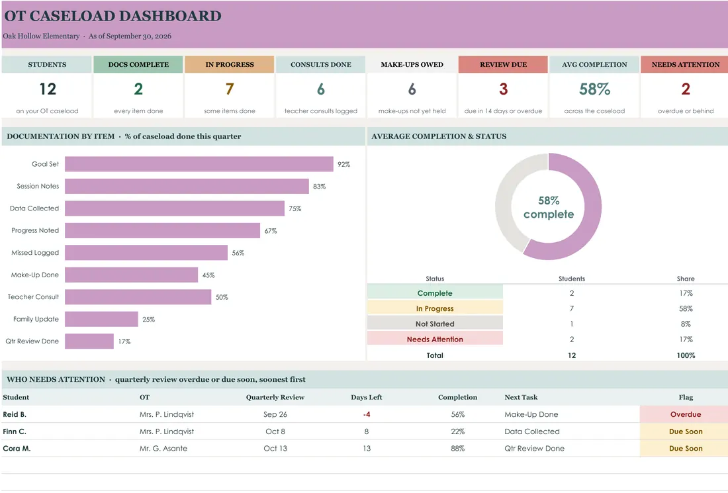Click the Progress Noted bar
The width and height of the screenshot is (728, 493).
pos(163,230)
